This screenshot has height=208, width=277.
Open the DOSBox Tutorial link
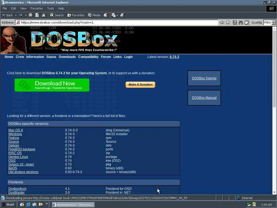[204, 78]
